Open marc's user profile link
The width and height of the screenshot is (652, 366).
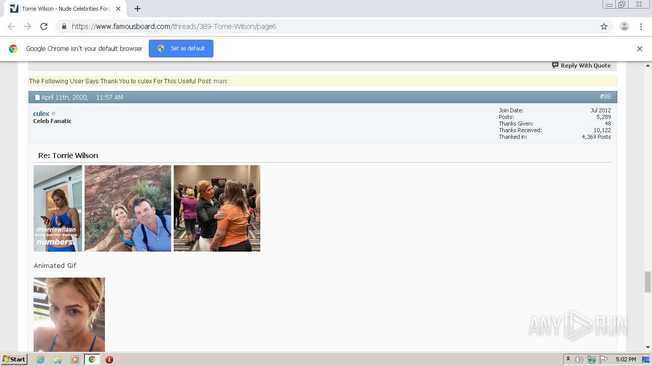pos(220,81)
